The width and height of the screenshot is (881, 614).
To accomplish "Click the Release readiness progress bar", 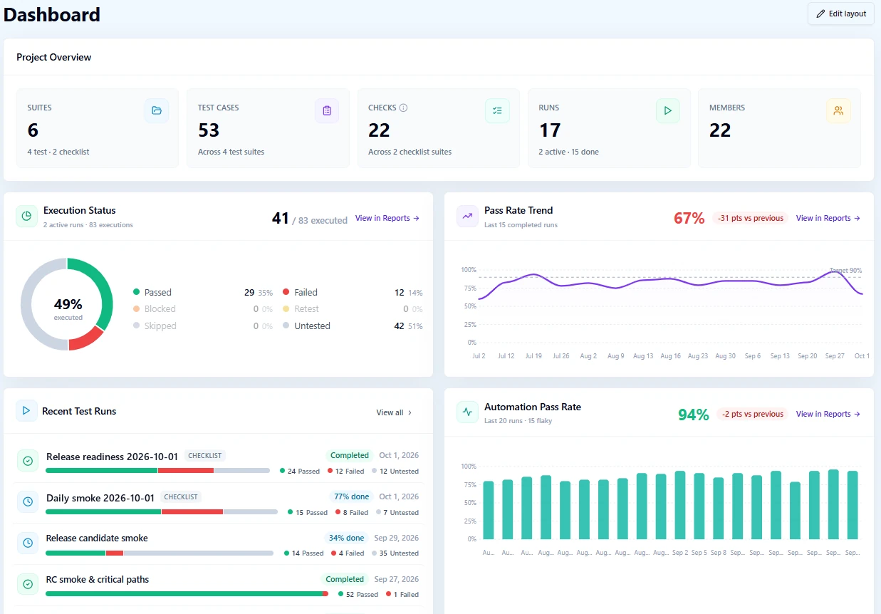I will pos(157,471).
